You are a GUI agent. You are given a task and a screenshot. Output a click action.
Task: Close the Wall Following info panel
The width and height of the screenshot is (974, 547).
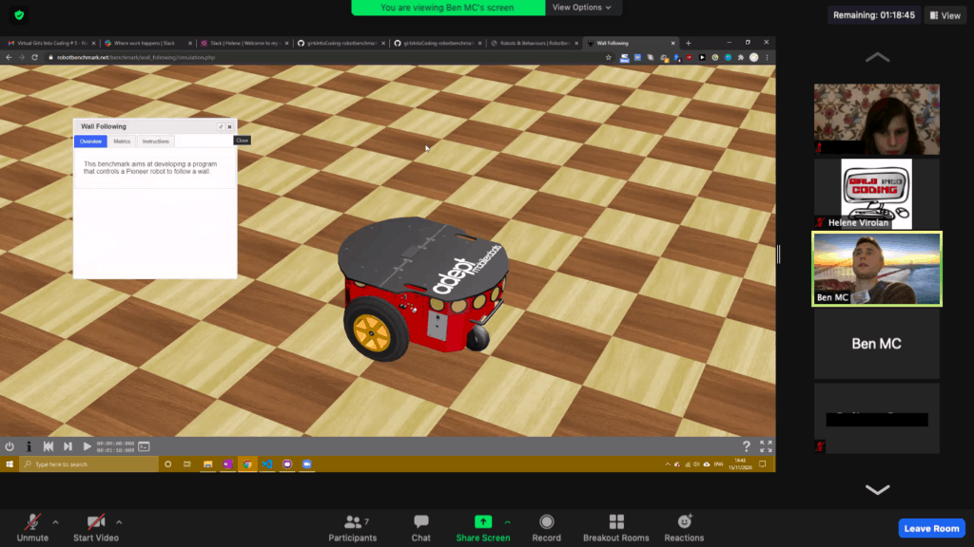[229, 126]
